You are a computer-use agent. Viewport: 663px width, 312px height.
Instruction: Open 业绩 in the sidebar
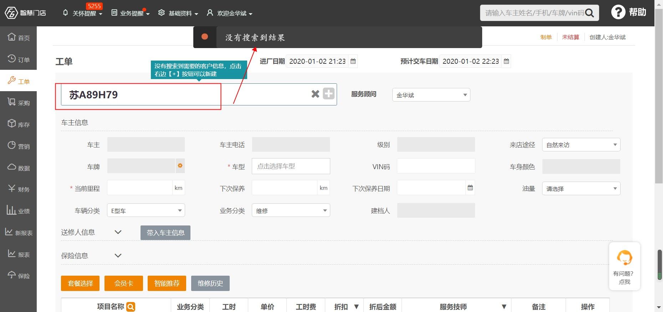point(19,211)
